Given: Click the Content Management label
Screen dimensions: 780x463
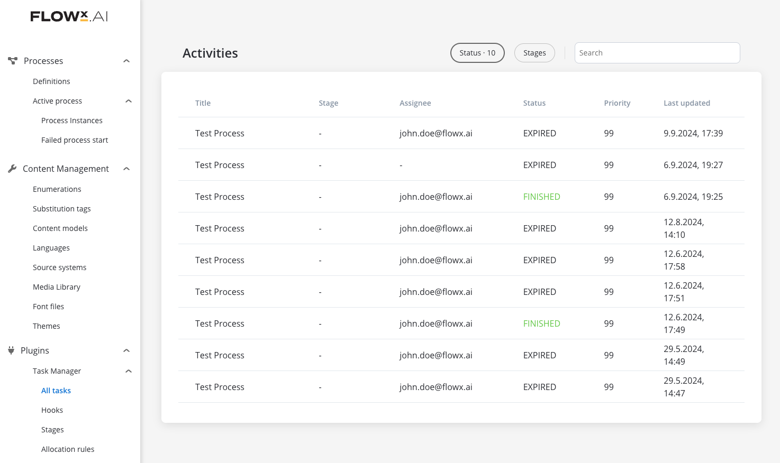Looking at the screenshot, I should 66,169.
